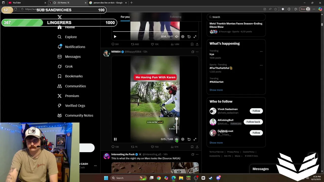View analytics of post with 57K views

(174, 147)
